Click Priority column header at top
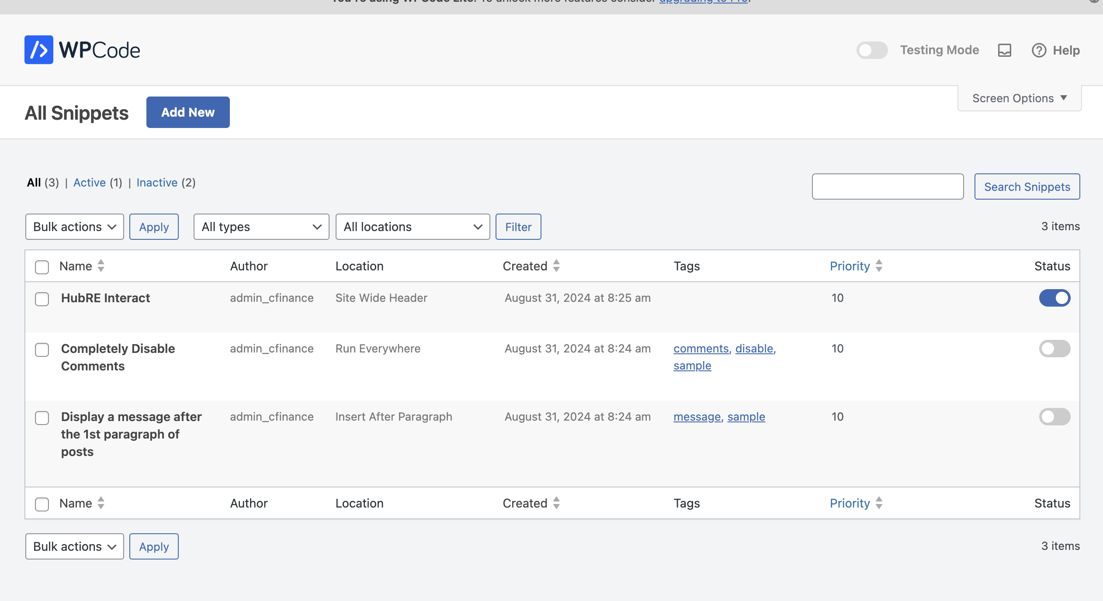The image size is (1103, 601). pyautogui.click(x=850, y=266)
